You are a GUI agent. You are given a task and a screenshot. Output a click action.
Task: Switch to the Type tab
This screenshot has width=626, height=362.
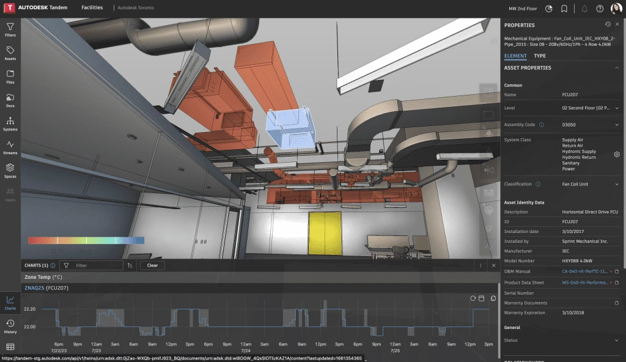point(540,56)
